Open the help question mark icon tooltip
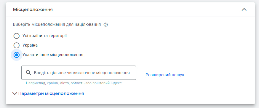 105,25
